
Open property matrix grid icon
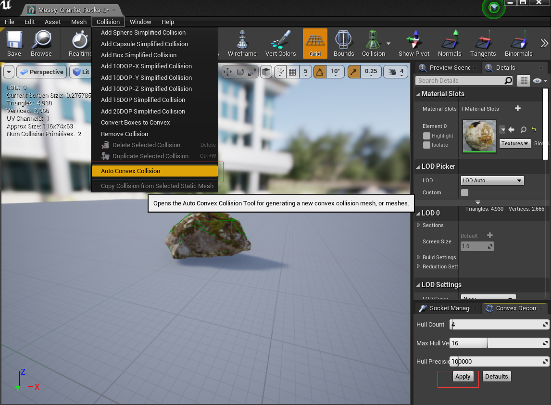point(524,81)
